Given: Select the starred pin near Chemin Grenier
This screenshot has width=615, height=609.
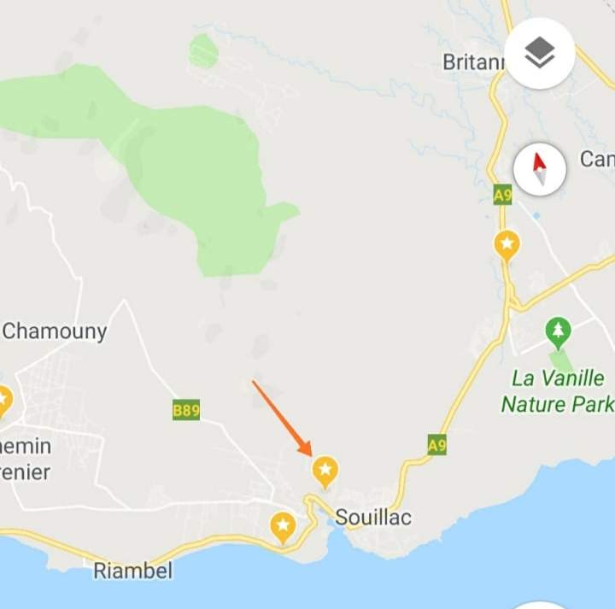Looking at the screenshot, I should [x=3, y=401].
